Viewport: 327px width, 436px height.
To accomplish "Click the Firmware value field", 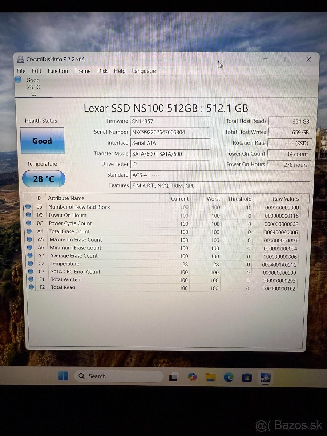I will pos(170,121).
